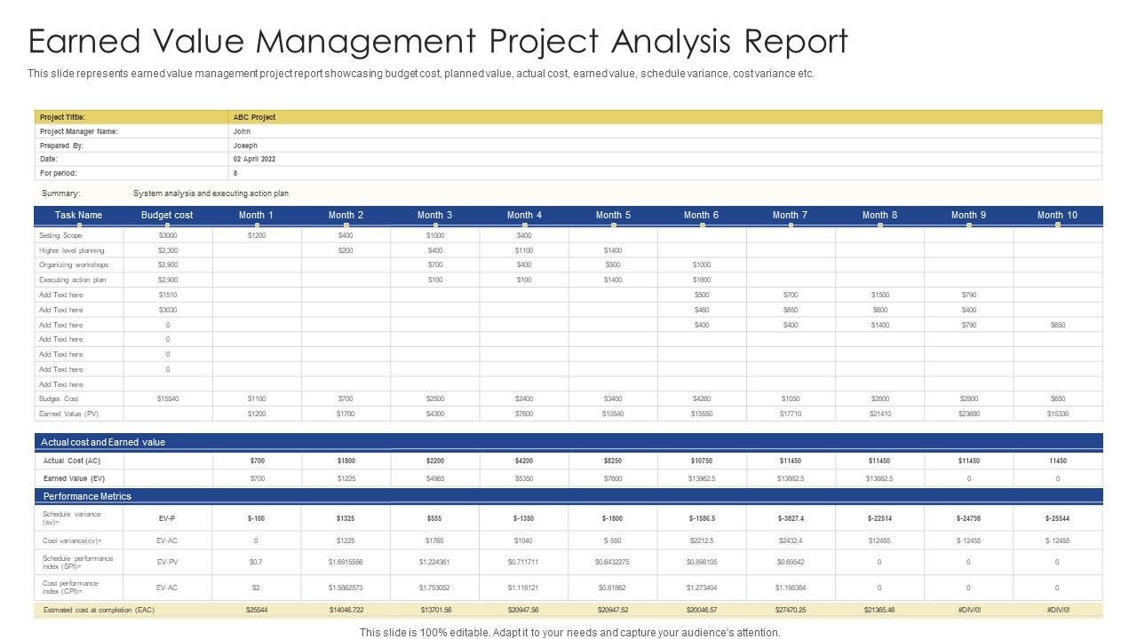1137x639 pixels.
Task: Select the EAC cell '$14046.722'
Action: tap(346, 610)
